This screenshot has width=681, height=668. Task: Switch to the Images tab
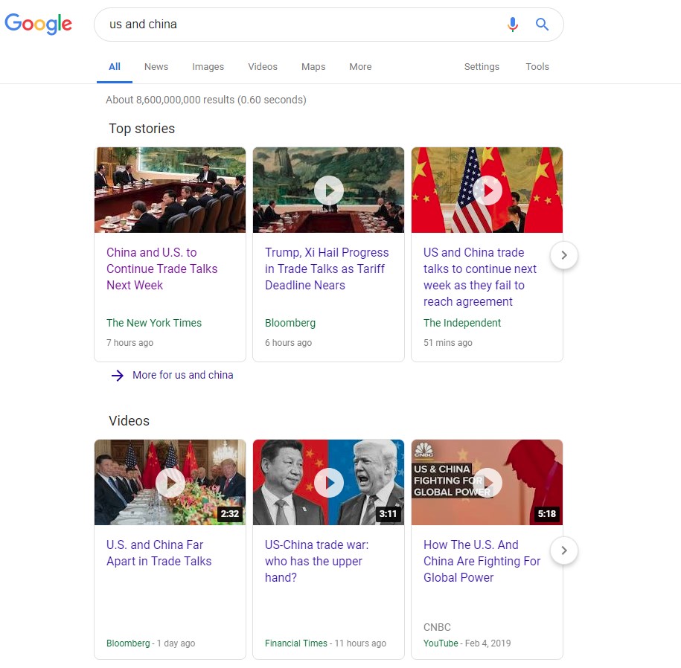click(208, 67)
